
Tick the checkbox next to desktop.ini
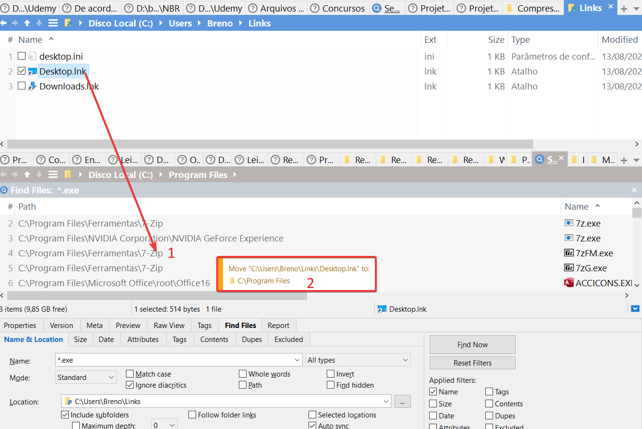coord(22,56)
